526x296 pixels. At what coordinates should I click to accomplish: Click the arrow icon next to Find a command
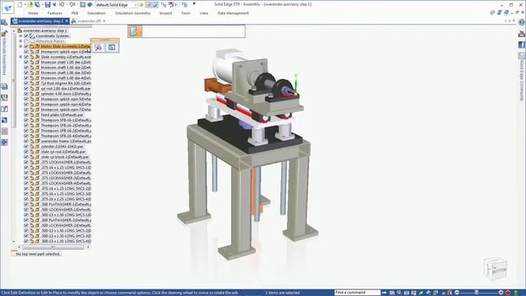(384, 293)
